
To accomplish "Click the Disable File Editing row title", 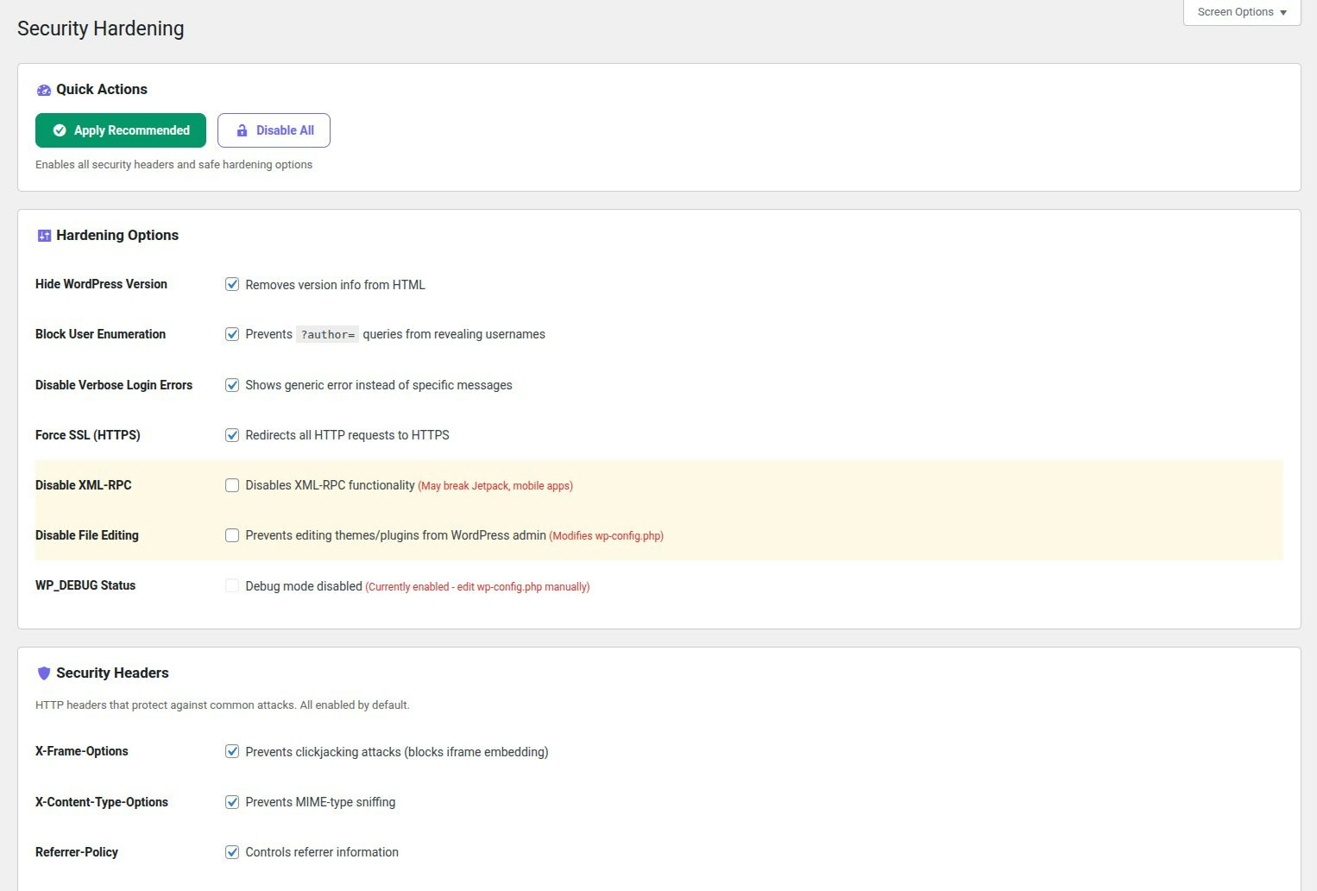I will (x=87, y=535).
